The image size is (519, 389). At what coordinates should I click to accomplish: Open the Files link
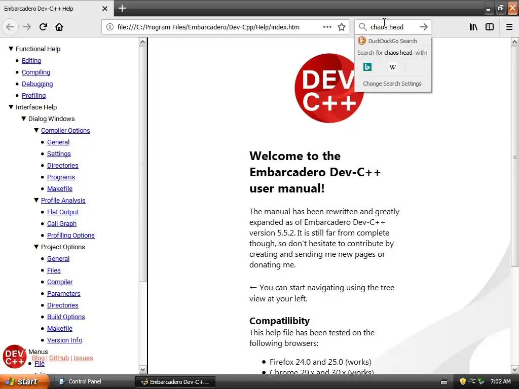point(54,270)
